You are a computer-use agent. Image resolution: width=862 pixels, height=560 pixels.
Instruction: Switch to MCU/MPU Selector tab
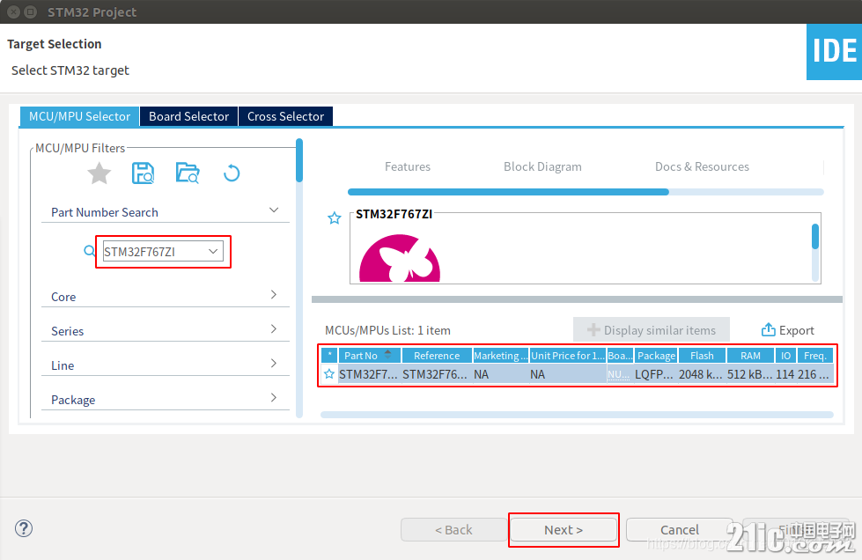(80, 116)
